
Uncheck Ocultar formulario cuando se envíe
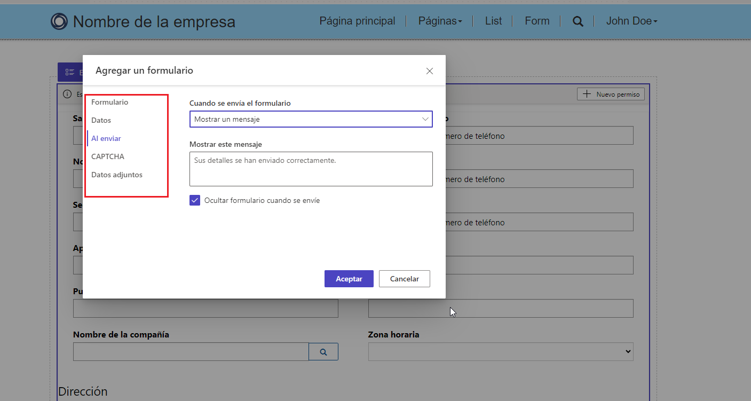[x=195, y=200]
